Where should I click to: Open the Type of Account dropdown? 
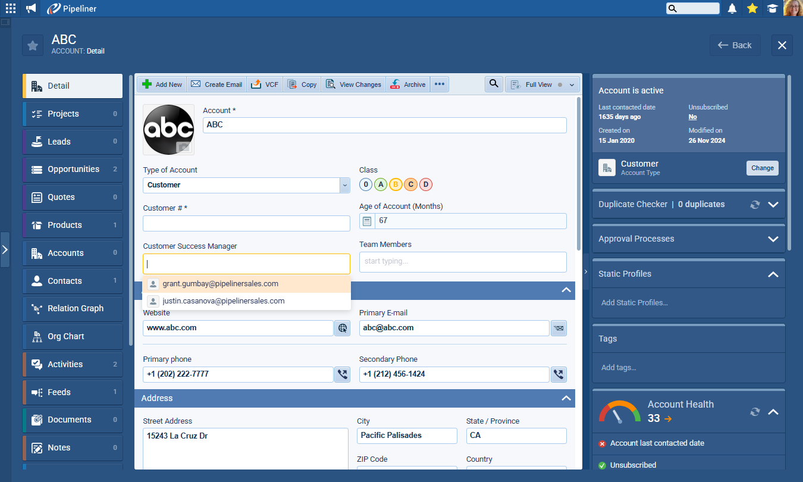click(x=345, y=185)
